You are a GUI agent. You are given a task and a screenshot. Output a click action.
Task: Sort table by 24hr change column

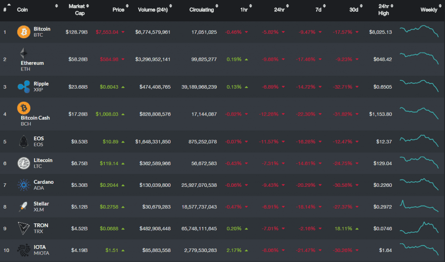click(288, 6)
